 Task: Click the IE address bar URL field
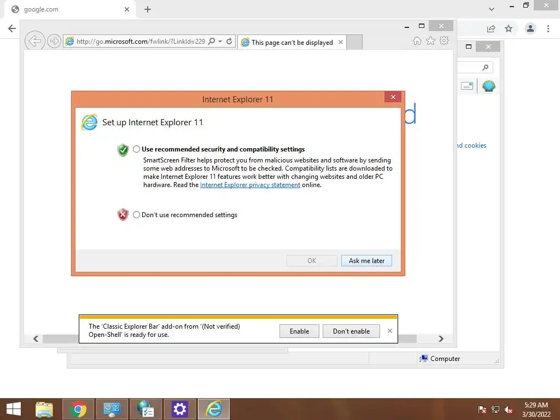coord(141,42)
